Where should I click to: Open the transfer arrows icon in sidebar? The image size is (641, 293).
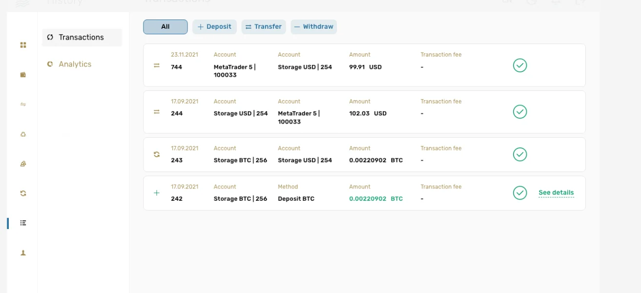tap(23, 104)
